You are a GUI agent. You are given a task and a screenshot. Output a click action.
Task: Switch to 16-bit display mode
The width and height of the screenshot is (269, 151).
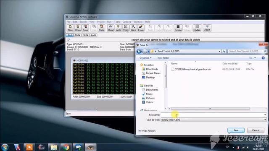(x=77, y=35)
